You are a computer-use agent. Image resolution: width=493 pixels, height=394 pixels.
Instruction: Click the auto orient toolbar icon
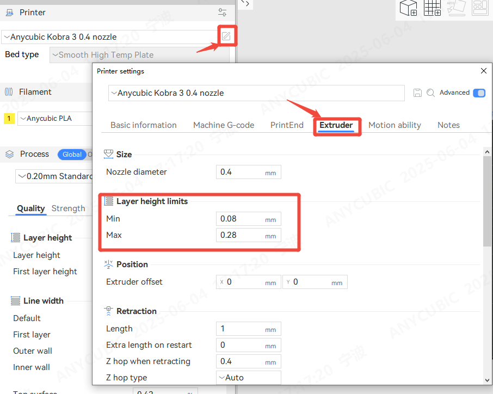coord(456,8)
